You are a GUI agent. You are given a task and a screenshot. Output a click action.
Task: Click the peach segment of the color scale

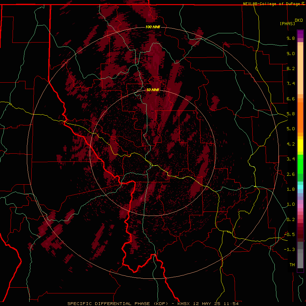[x=300, y=70]
